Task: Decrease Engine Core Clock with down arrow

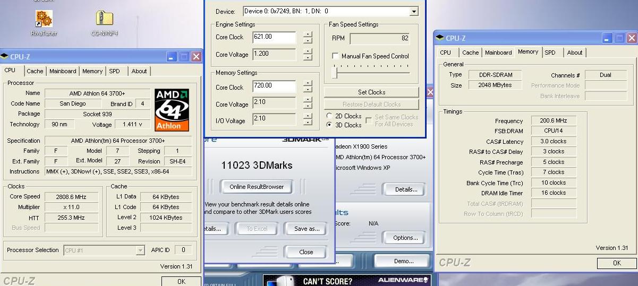Action: pos(308,41)
